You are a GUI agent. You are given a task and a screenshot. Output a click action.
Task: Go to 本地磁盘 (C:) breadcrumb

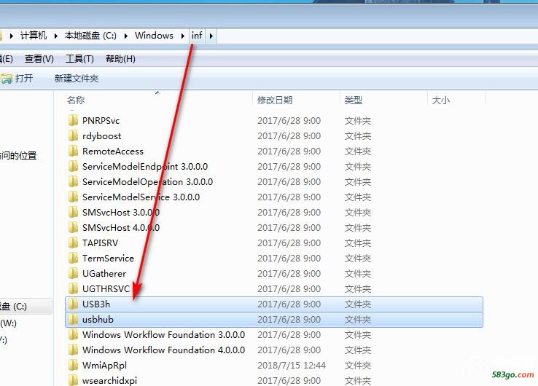pos(90,35)
